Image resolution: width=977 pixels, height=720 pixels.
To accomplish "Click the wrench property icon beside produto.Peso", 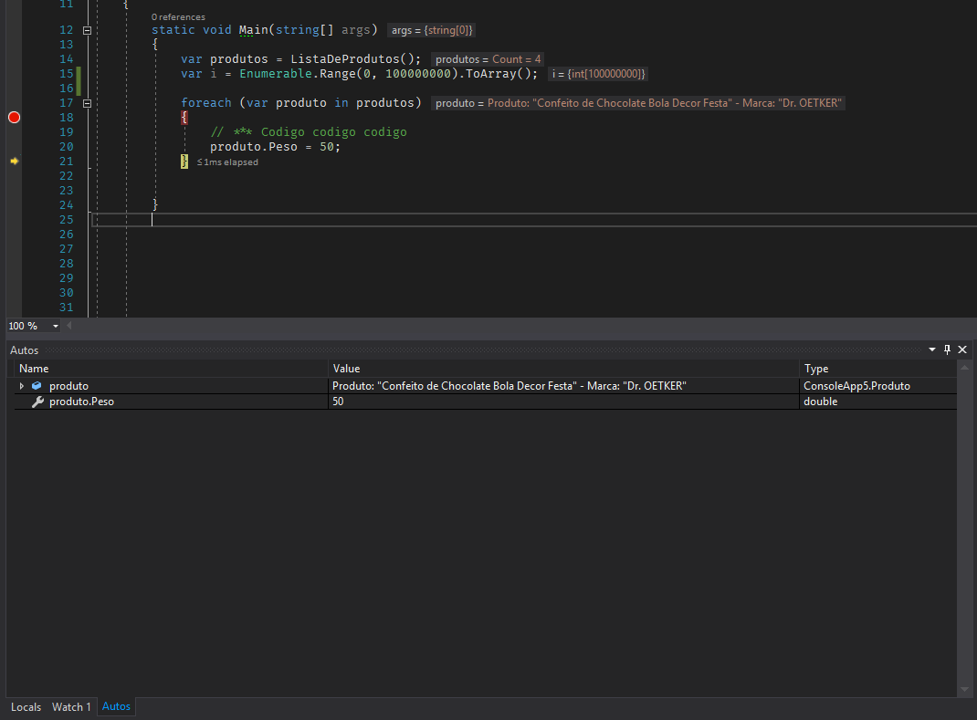I will click(37, 402).
